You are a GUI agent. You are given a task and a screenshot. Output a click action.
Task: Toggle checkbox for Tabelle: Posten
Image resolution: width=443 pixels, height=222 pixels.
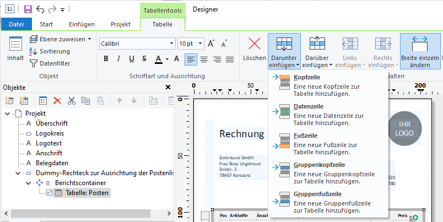tap(49, 192)
